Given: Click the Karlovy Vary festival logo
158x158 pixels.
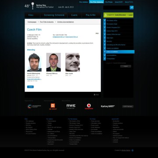Looking at the screenshot, I should click(x=32, y=6).
